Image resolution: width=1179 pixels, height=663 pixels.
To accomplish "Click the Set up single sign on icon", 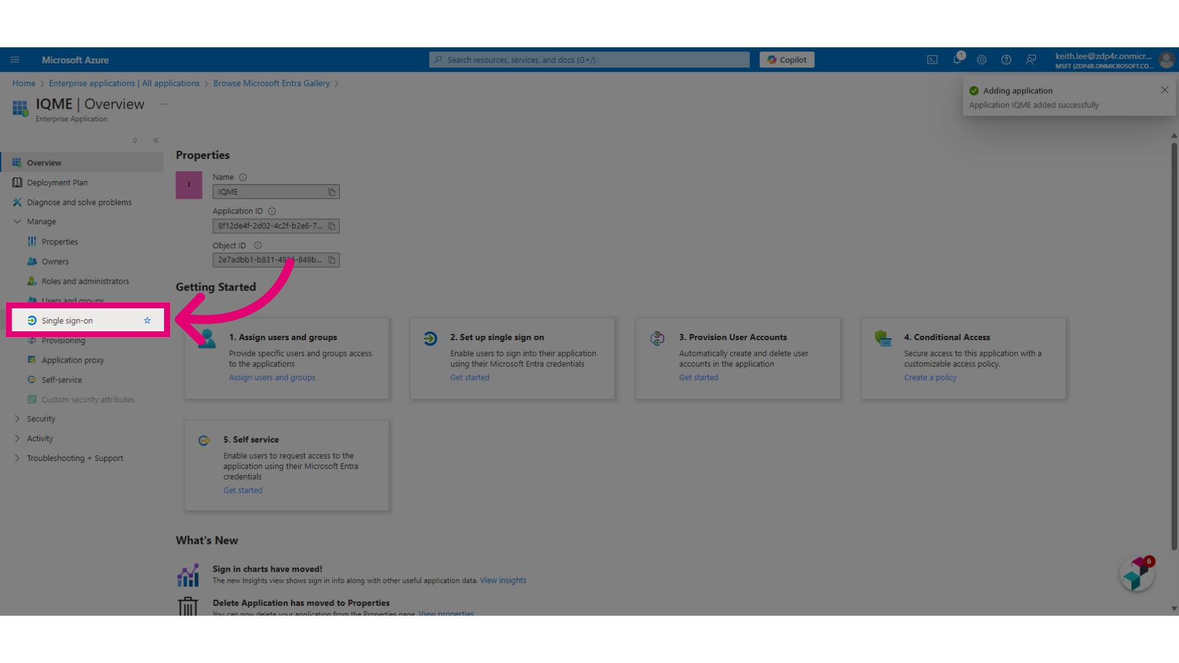I will 430,338.
